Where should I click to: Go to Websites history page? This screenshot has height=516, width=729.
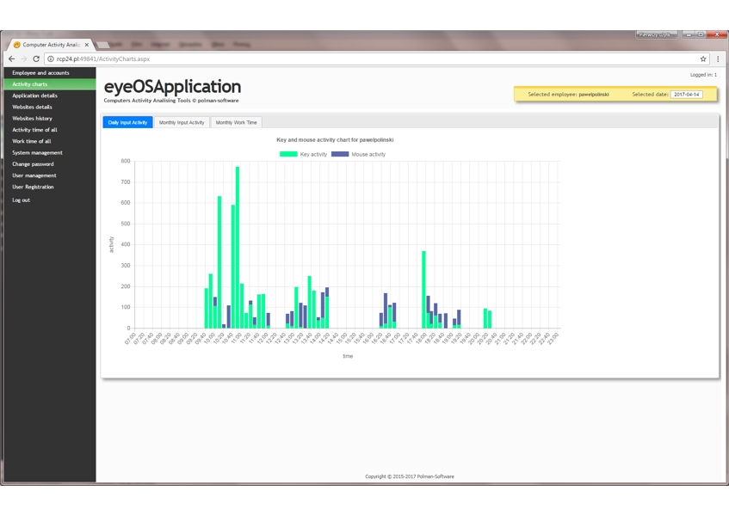click(x=32, y=119)
